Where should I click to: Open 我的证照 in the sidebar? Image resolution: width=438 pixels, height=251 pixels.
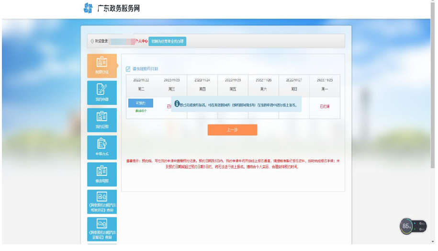101,120
